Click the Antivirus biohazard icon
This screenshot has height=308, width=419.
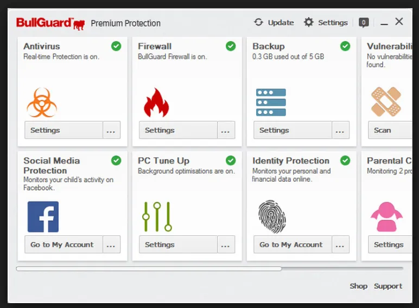(x=42, y=102)
